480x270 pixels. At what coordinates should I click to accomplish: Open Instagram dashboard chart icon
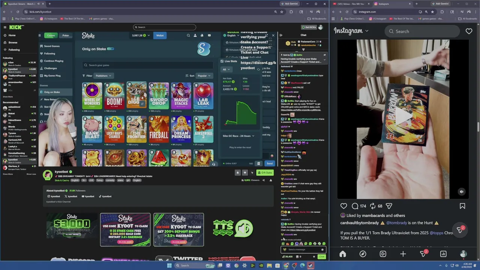click(443, 254)
